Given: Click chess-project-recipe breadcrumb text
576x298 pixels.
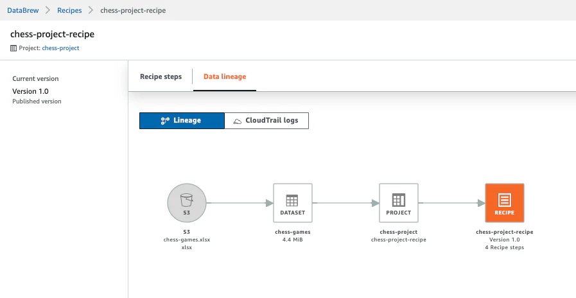Looking at the screenshot, I should coord(133,10).
